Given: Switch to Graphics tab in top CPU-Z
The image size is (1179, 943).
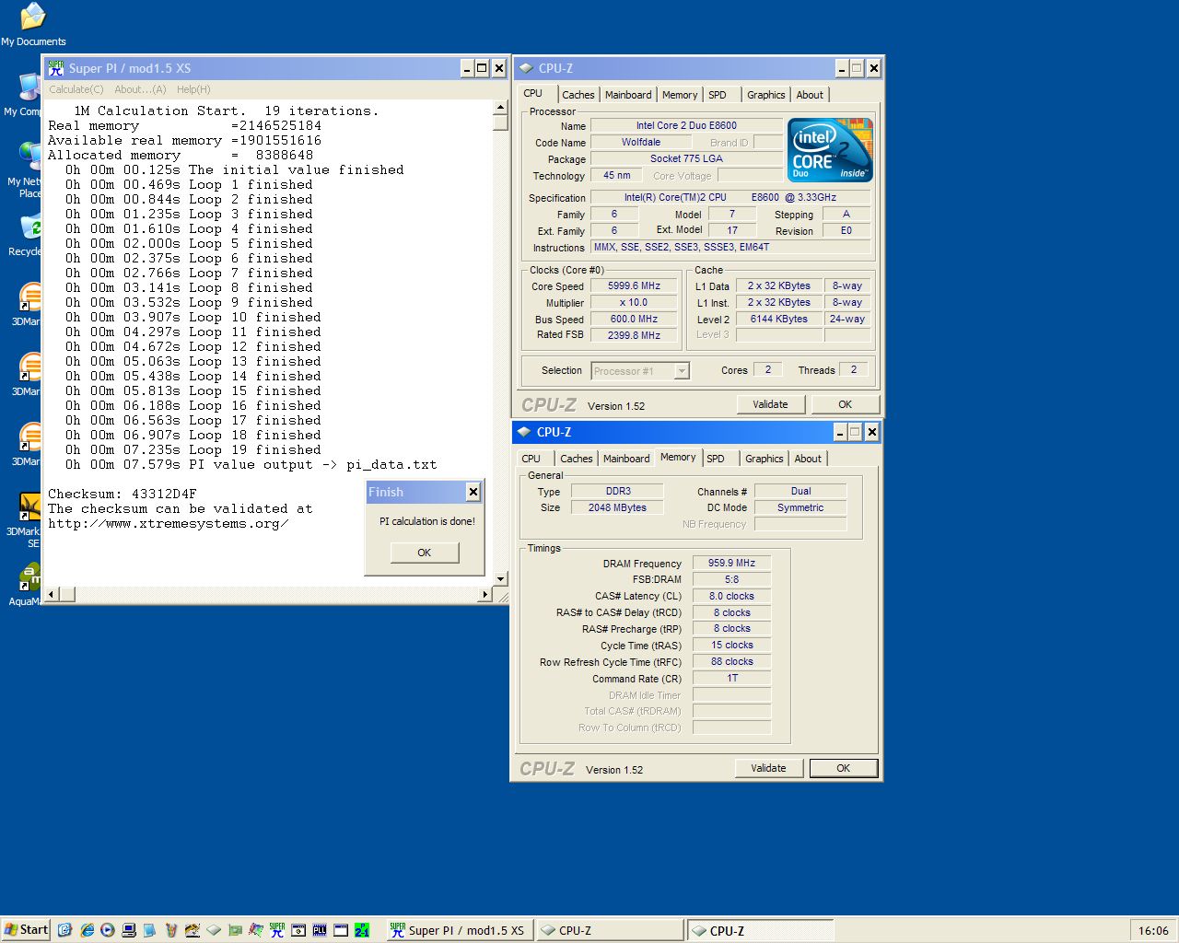Looking at the screenshot, I should [766, 95].
